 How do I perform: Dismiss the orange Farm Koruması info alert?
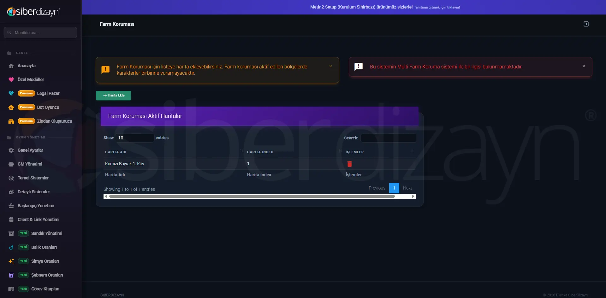(x=330, y=66)
